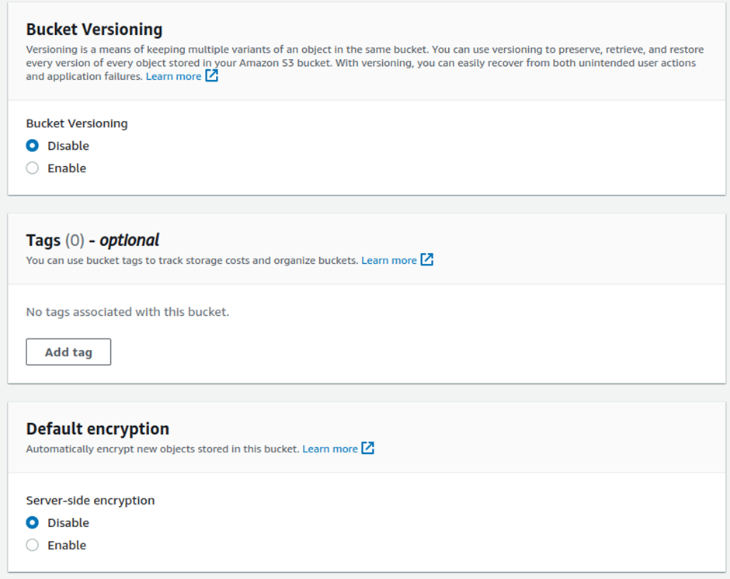
Task: Choose Disable for Server-side encryption
Action: click(32, 522)
